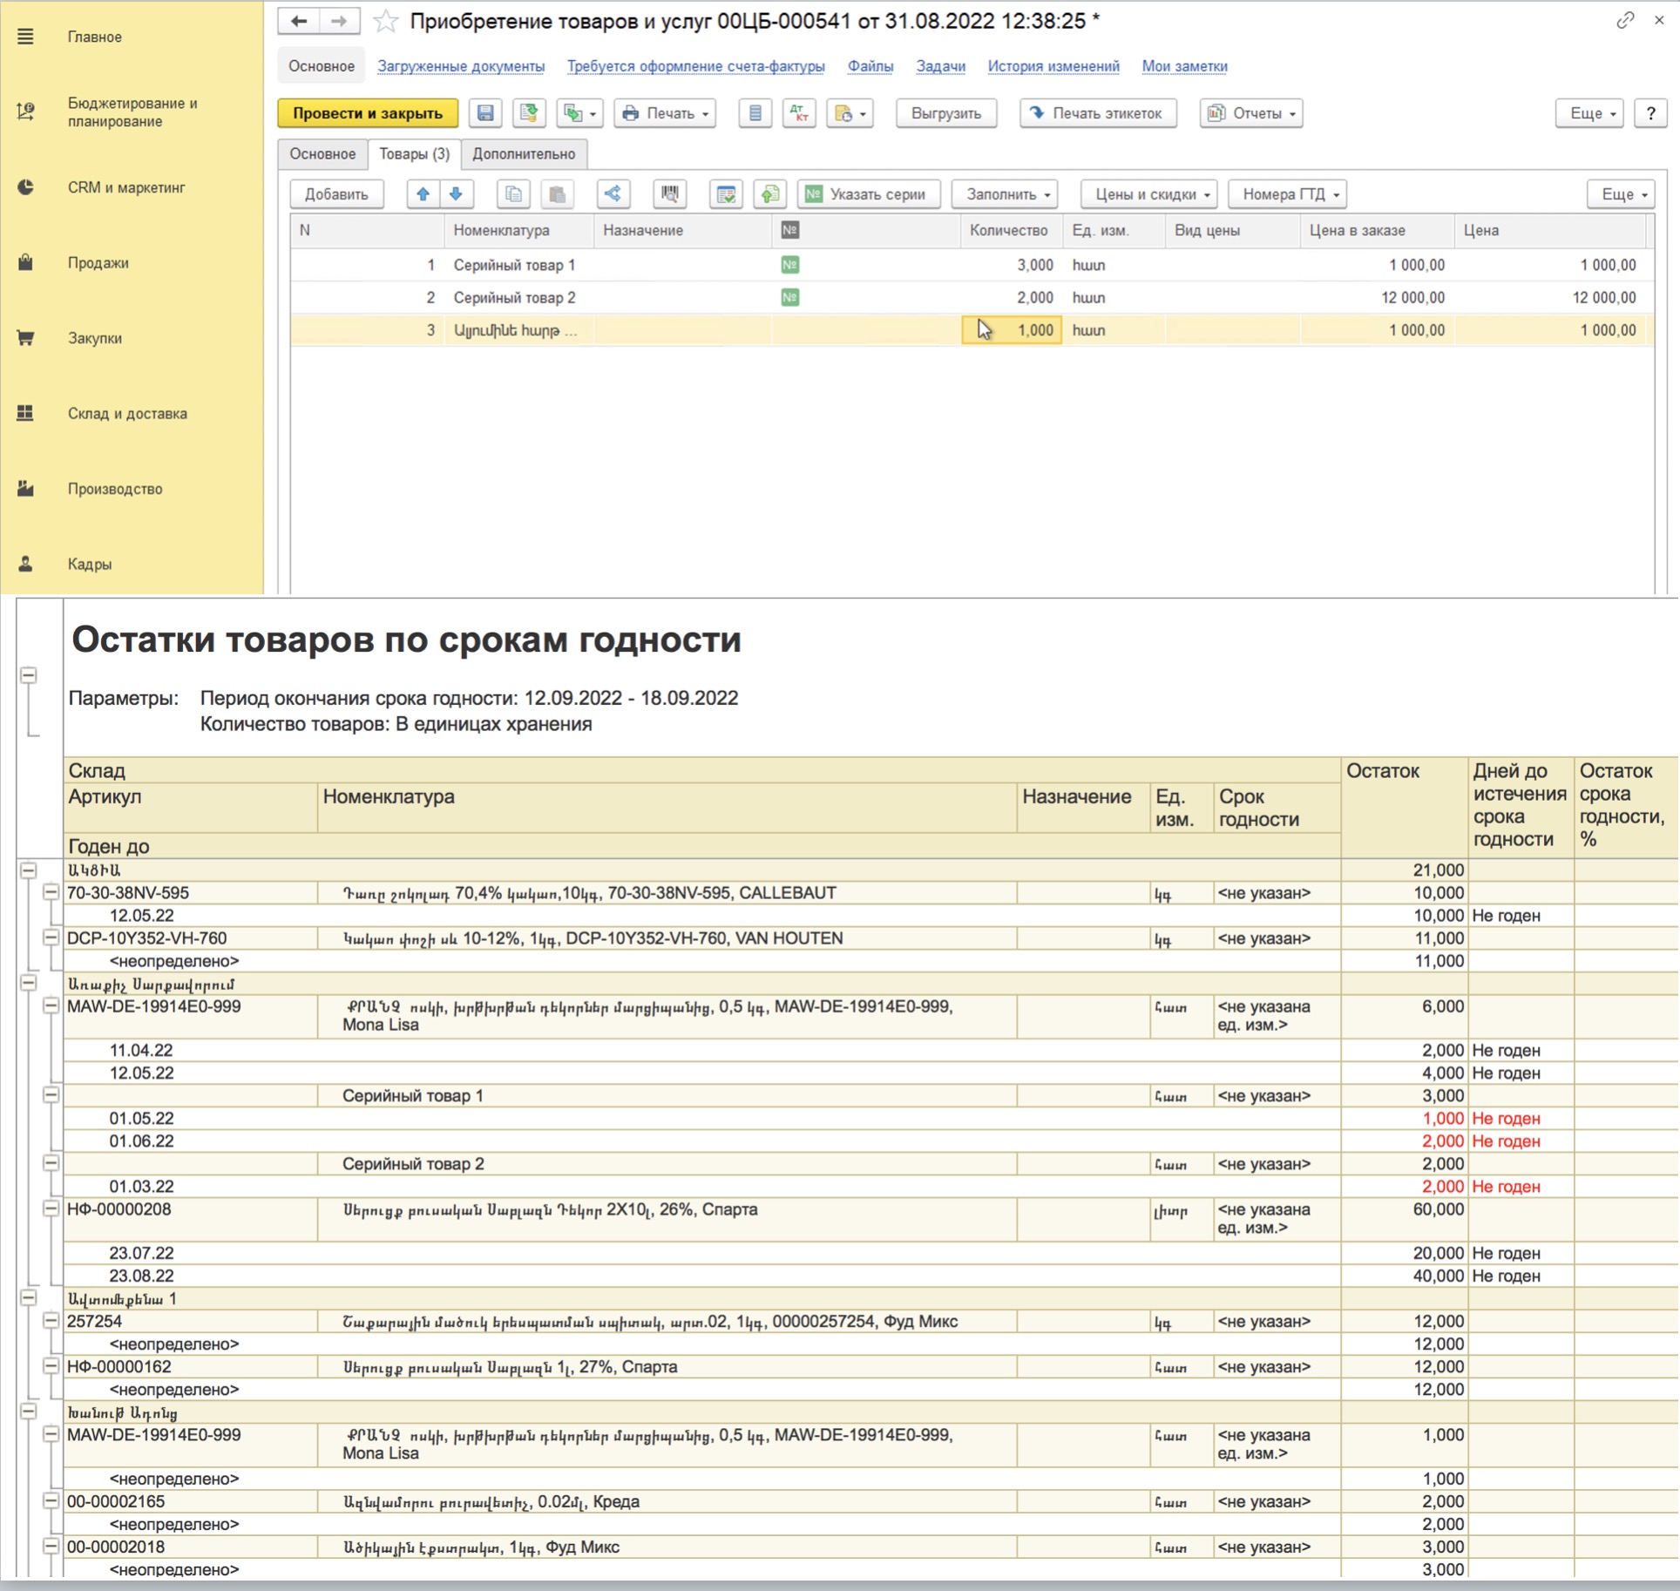
Task: Click series icon in Серийный товар 1 row
Action: tap(789, 265)
